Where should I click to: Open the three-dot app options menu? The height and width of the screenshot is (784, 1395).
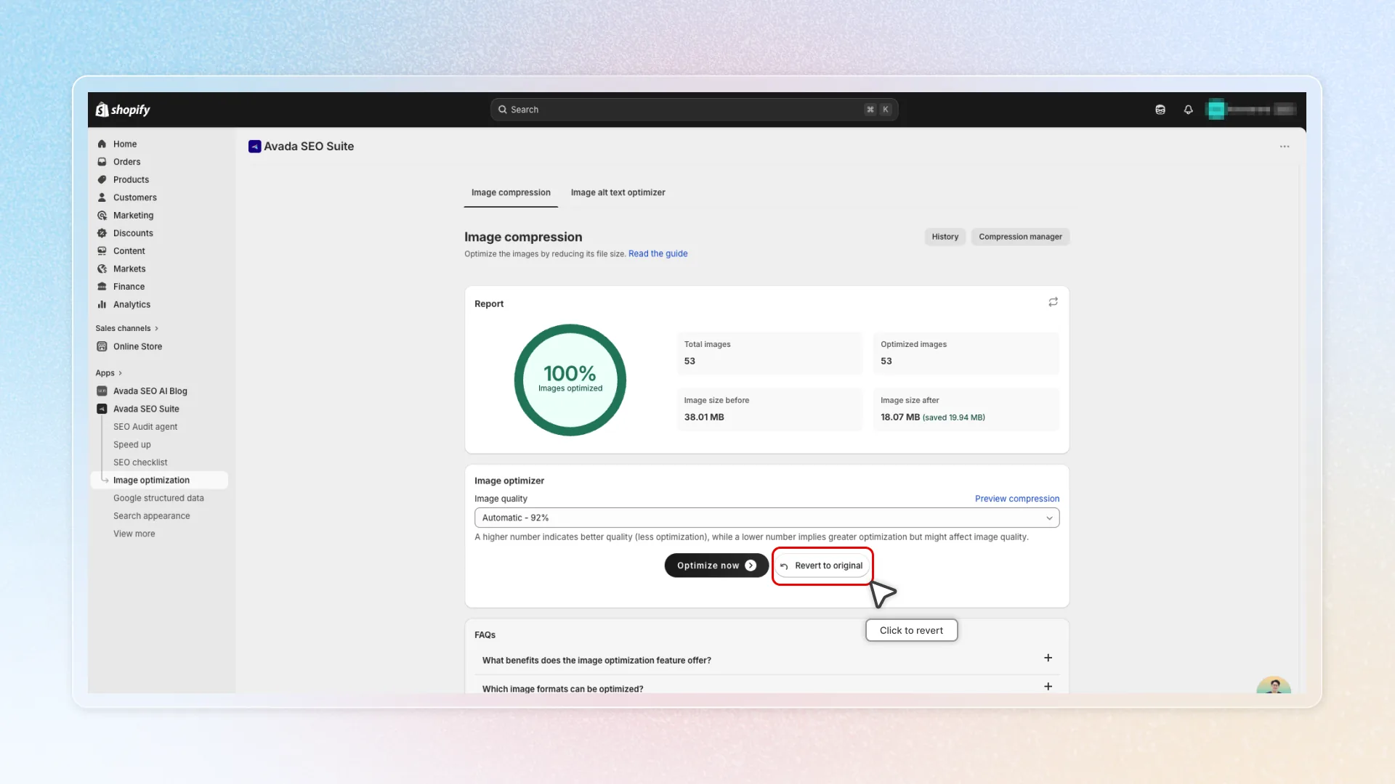point(1285,147)
